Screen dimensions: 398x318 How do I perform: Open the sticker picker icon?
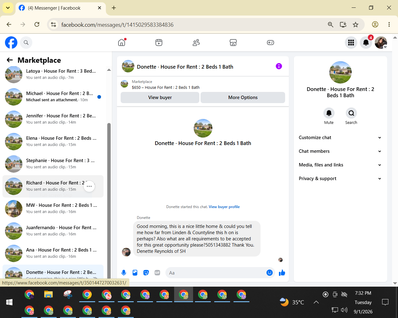(x=146, y=273)
